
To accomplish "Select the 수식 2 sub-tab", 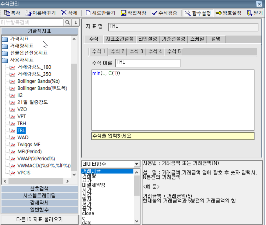I will click(x=117, y=52).
